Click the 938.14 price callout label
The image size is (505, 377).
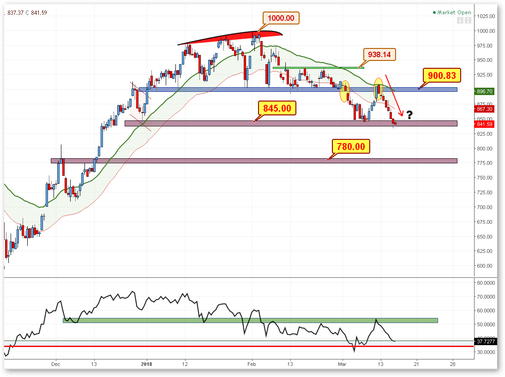pyautogui.click(x=379, y=54)
